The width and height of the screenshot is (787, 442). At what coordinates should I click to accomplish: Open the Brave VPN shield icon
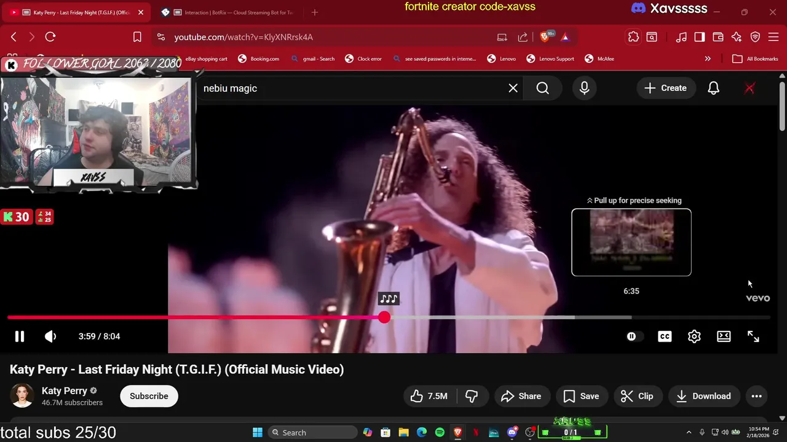(x=755, y=37)
